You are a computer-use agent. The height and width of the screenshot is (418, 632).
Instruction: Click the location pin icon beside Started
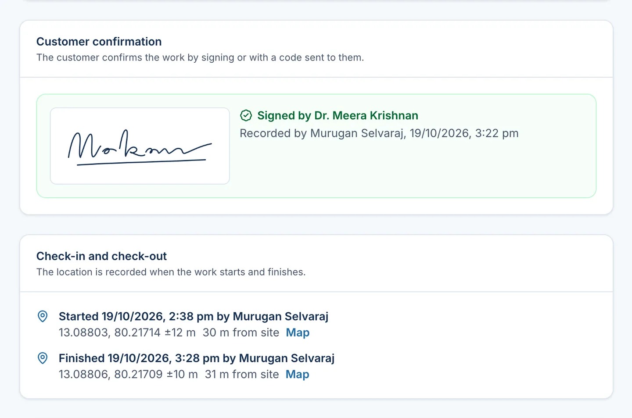[x=43, y=316]
